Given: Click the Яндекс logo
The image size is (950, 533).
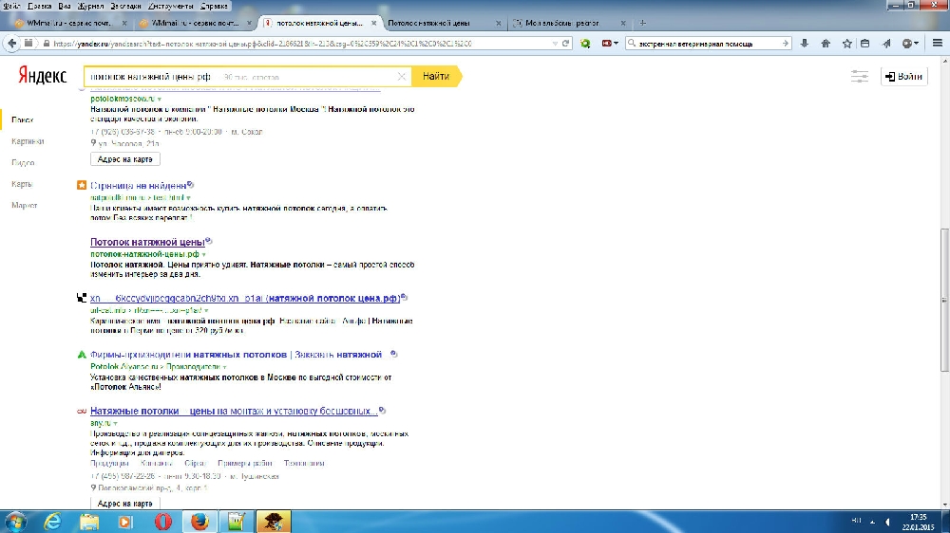Looking at the screenshot, I should tap(43, 76).
